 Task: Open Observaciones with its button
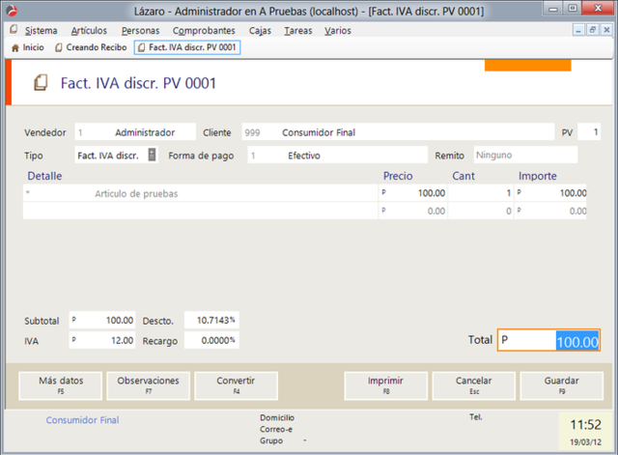pos(148,385)
